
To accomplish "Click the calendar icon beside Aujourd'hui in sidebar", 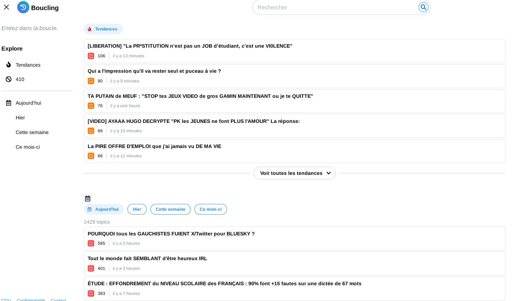I will tap(9, 103).
